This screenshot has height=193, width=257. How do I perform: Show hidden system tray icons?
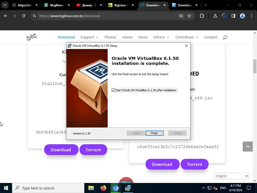pos(203,188)
